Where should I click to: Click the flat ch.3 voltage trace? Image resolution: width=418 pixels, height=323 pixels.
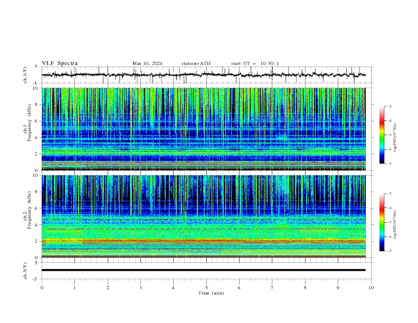(x=204, y=270)
